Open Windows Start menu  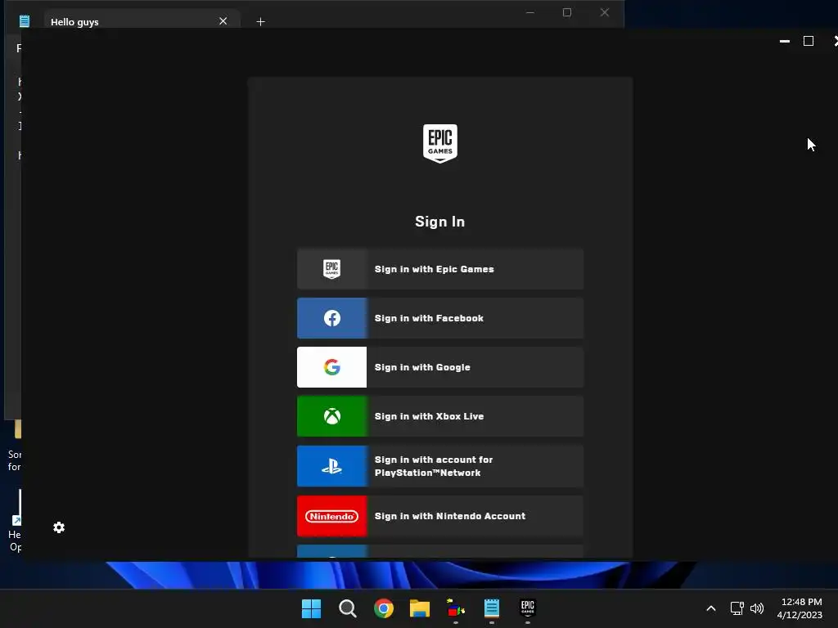point(311,608)
